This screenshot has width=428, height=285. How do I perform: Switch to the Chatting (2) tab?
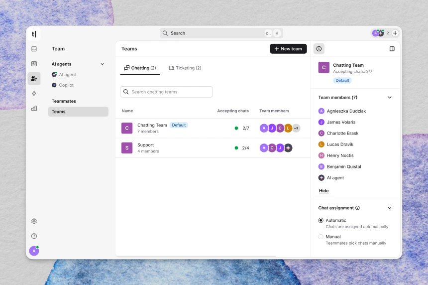(140, 68)
